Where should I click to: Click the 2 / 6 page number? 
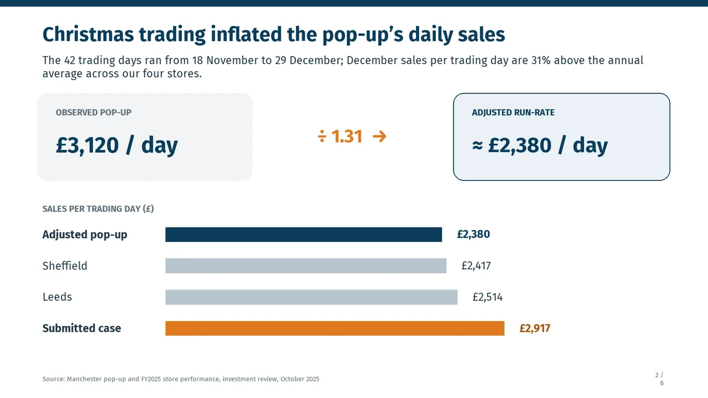(660, 379)
